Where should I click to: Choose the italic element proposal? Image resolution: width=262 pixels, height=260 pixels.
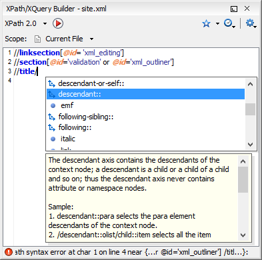[x=145, y=139]
